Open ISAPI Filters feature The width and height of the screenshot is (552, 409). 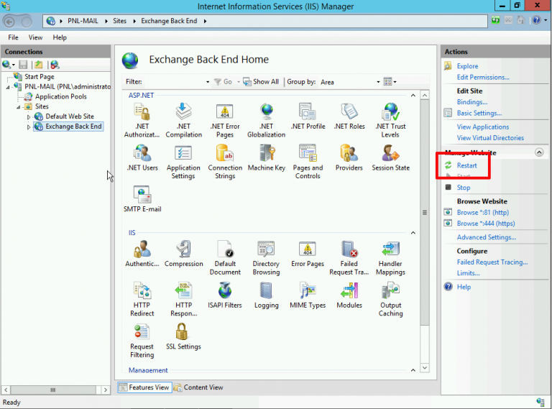tap(224, 295)
